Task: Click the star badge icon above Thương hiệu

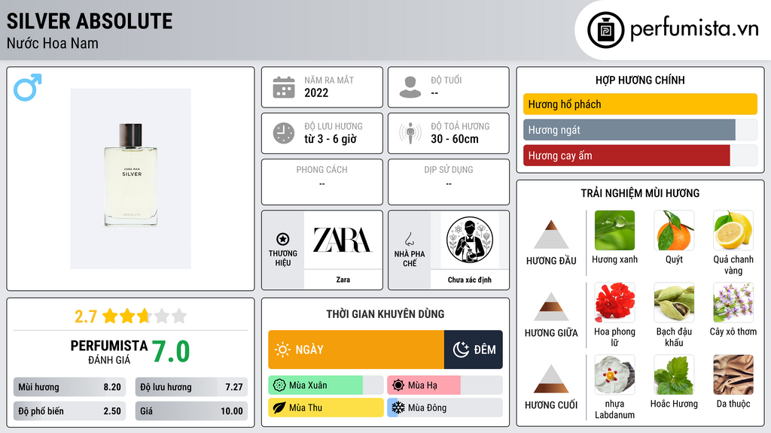Action: pos(283,239)
